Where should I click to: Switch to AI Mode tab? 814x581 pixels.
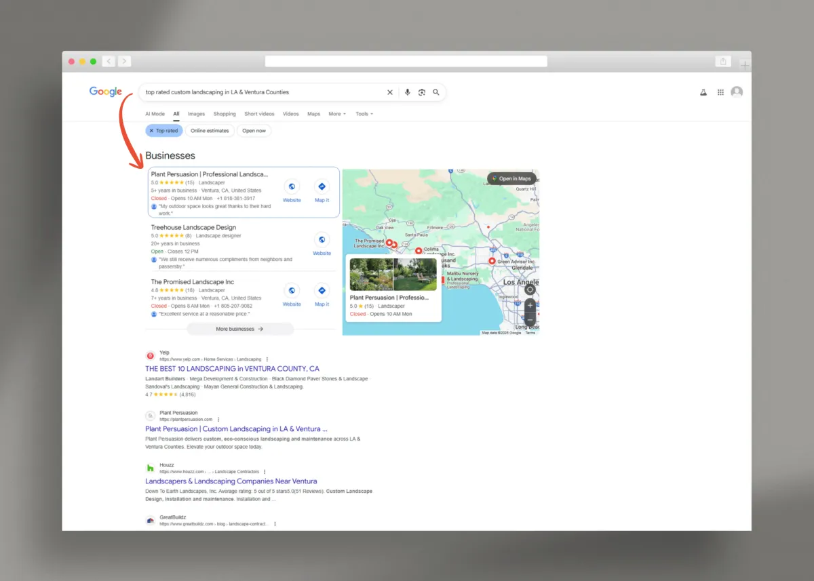tap(155, 114)
